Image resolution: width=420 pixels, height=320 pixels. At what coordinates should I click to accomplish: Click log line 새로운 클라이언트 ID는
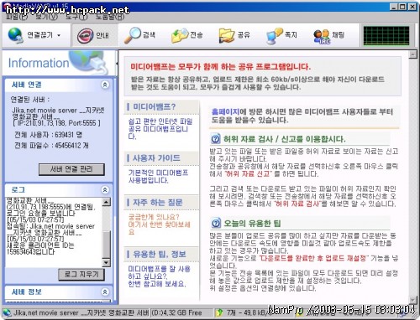point(40,245)
